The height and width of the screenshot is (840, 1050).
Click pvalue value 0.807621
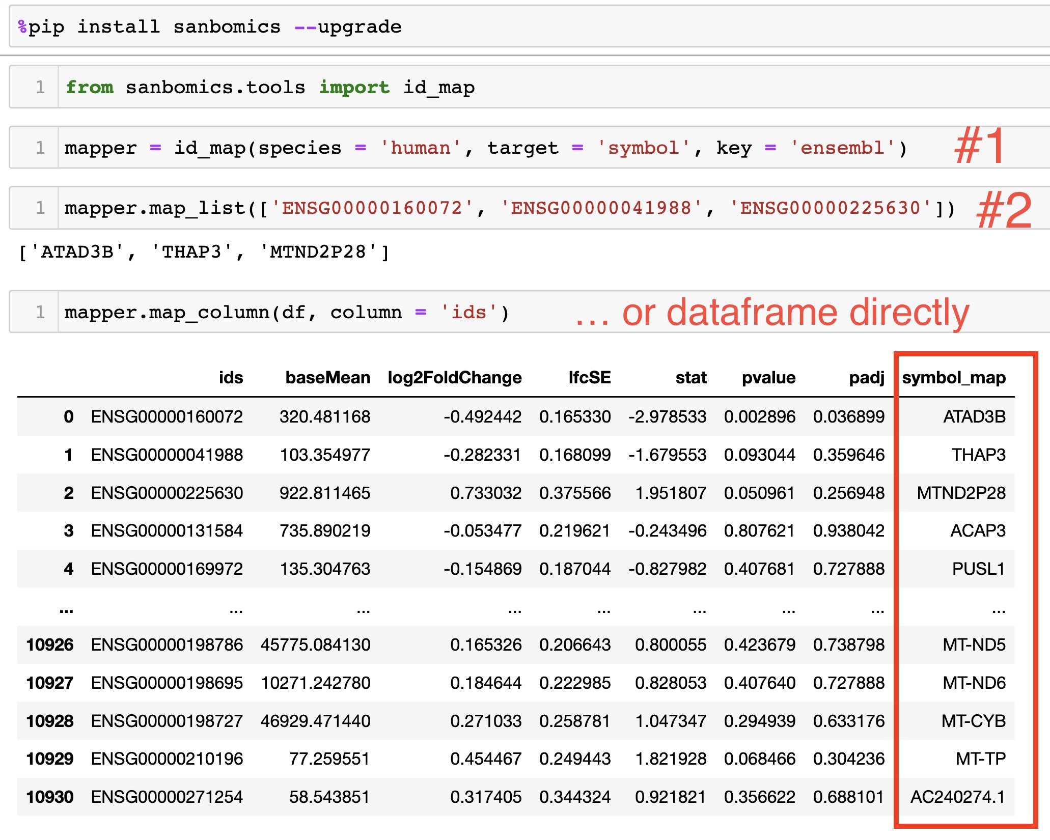click(760, 530)
